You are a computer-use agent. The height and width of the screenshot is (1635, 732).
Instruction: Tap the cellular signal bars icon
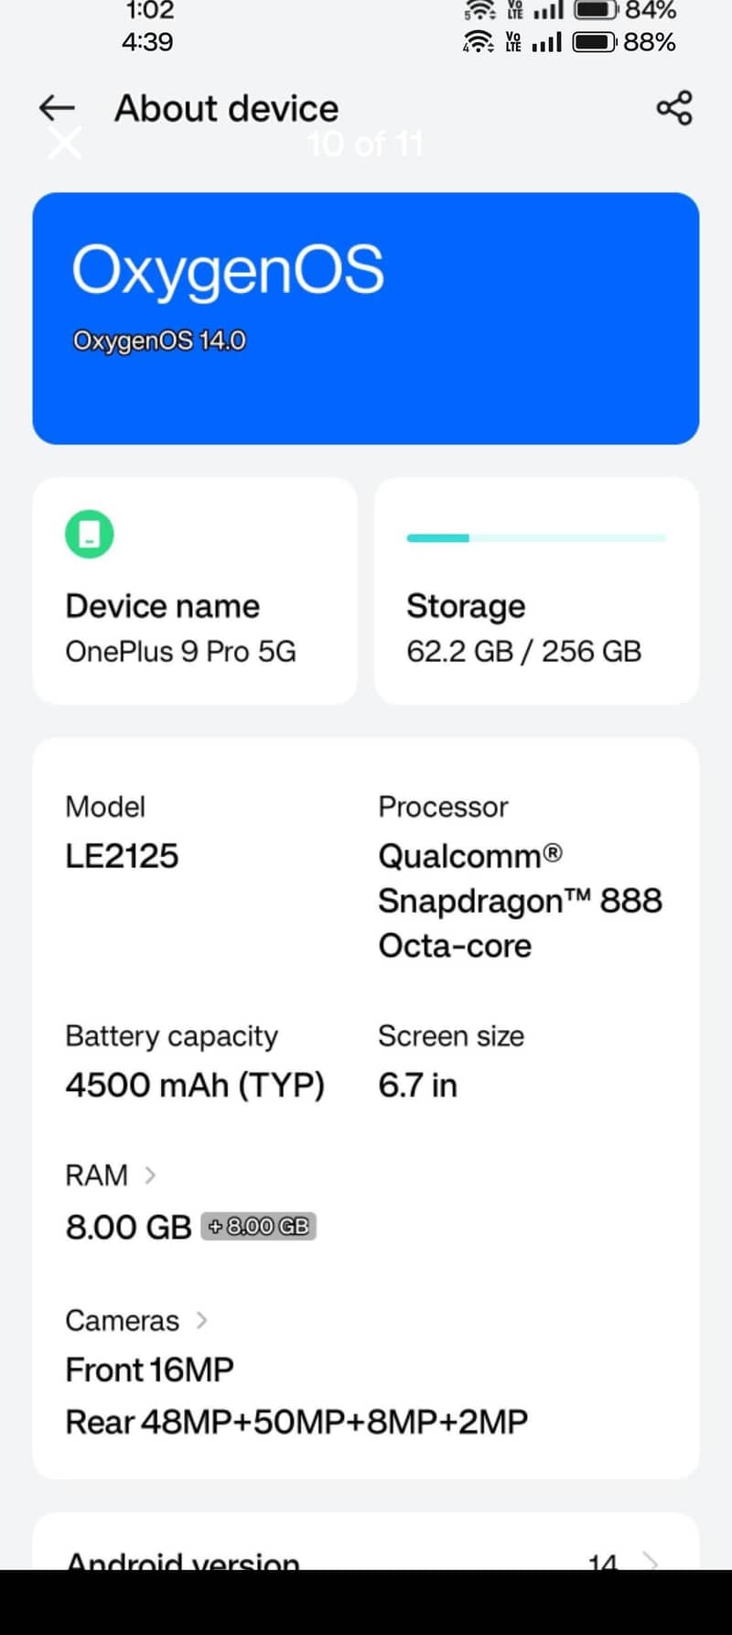point(546,42)
